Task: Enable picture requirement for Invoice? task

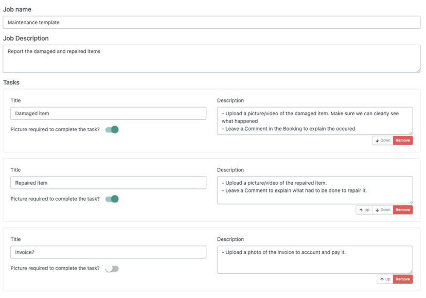Action: [x=112, y=269]
